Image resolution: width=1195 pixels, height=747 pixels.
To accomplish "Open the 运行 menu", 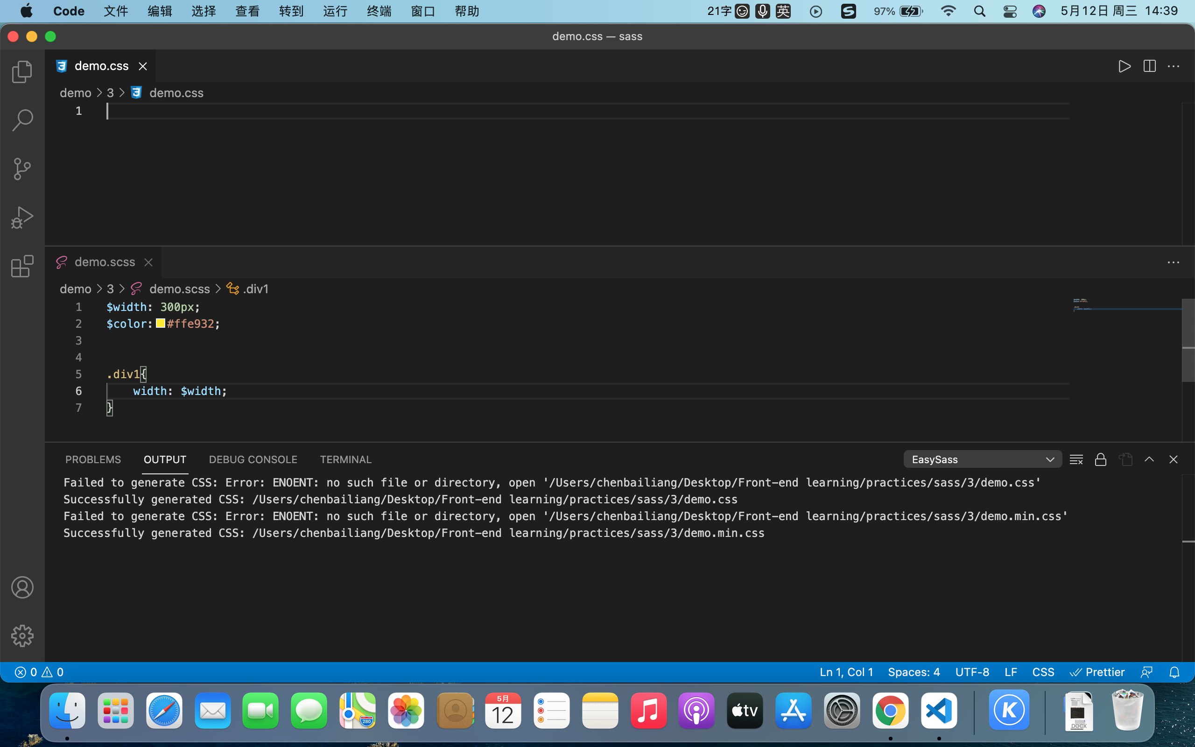I will [335, 11].
